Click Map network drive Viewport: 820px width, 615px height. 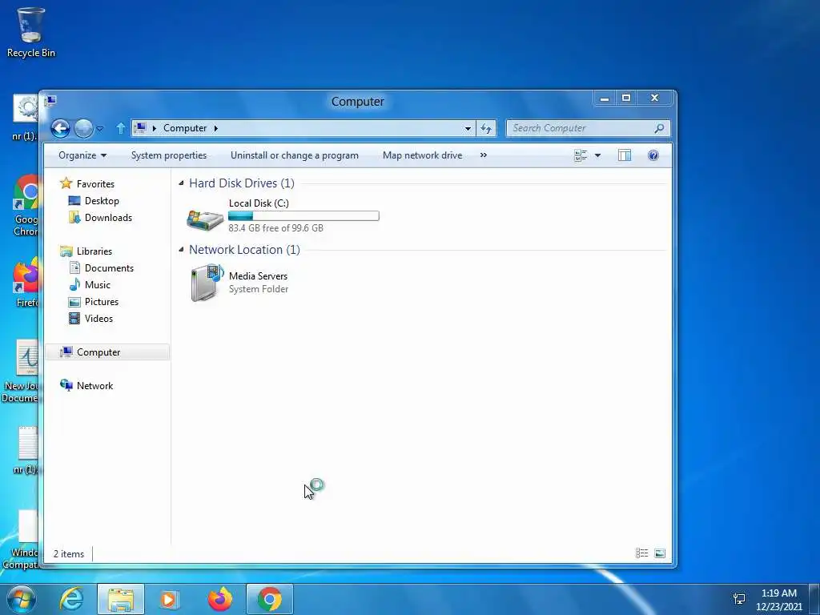tap(423, 155)
